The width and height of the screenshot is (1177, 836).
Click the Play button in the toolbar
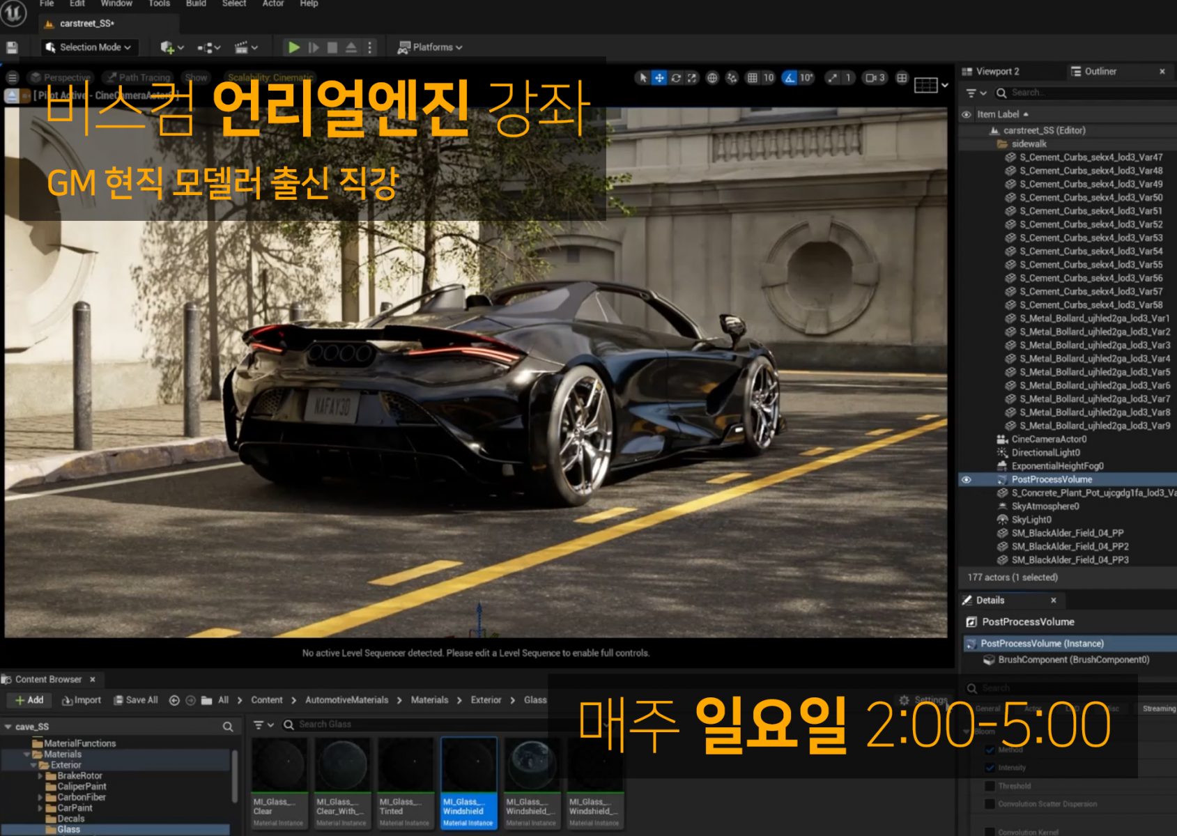pos(293,47)
